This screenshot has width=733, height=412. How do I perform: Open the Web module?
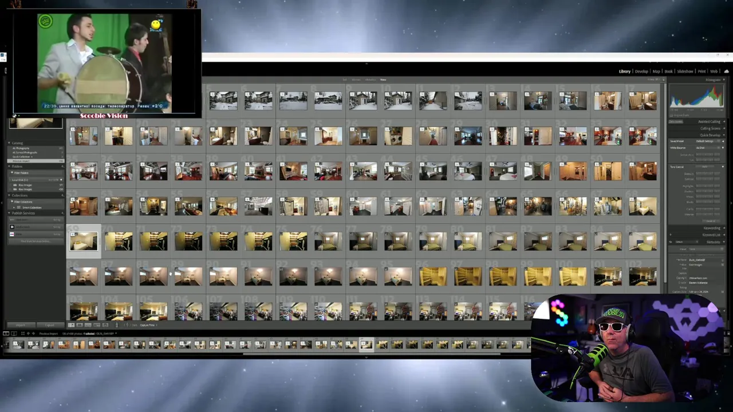714,72
